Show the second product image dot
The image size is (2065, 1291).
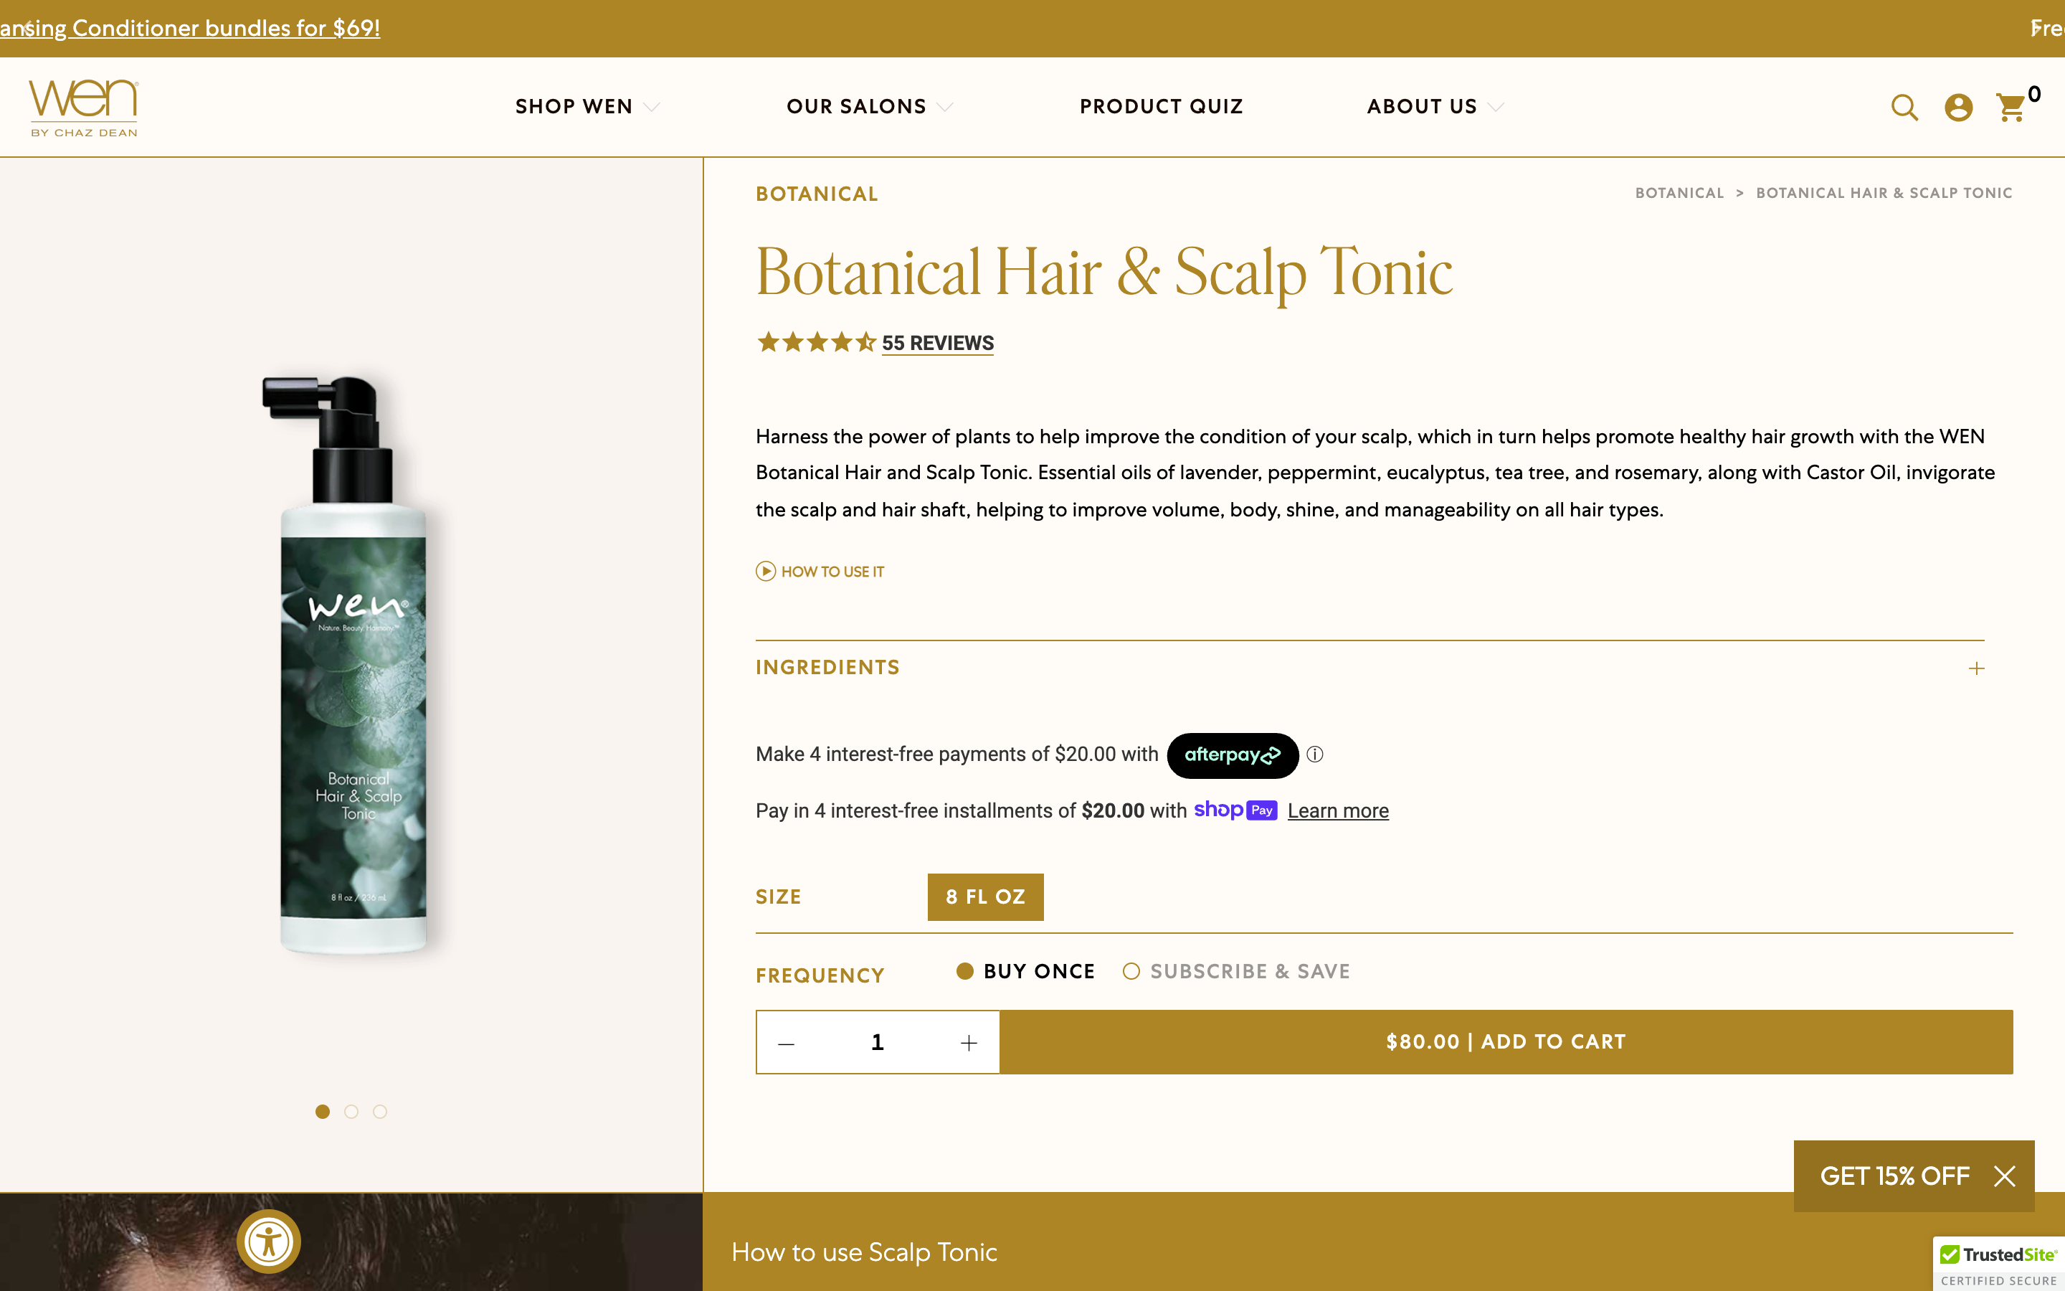[x=351, y=1112]
